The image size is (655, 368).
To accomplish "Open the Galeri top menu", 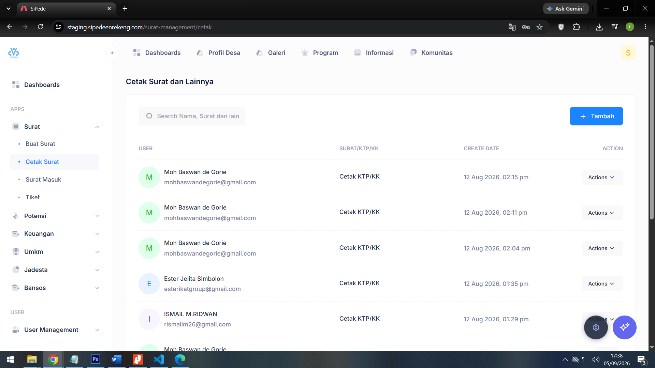I will 271,53.
